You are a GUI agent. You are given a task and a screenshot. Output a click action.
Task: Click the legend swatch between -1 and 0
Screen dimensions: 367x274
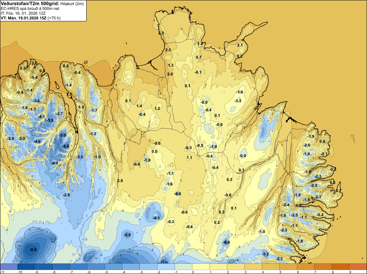click(x=183, y=267)
